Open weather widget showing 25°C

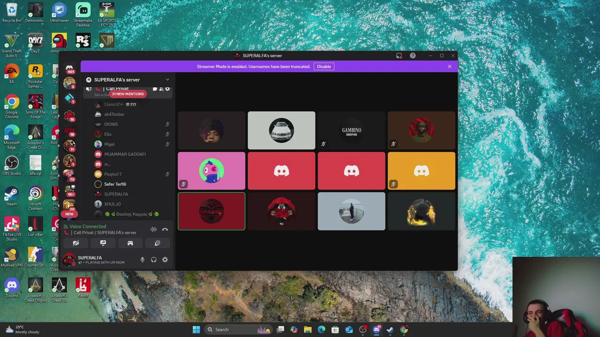click(22, 330)
